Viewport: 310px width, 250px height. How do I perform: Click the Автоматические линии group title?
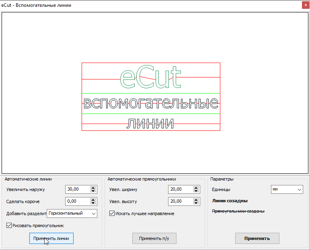(x=28, y=179)
